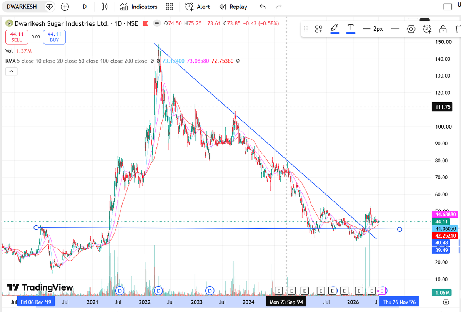Click the diamond premium icon beside DWARKESH

click(x=49, y=7)
